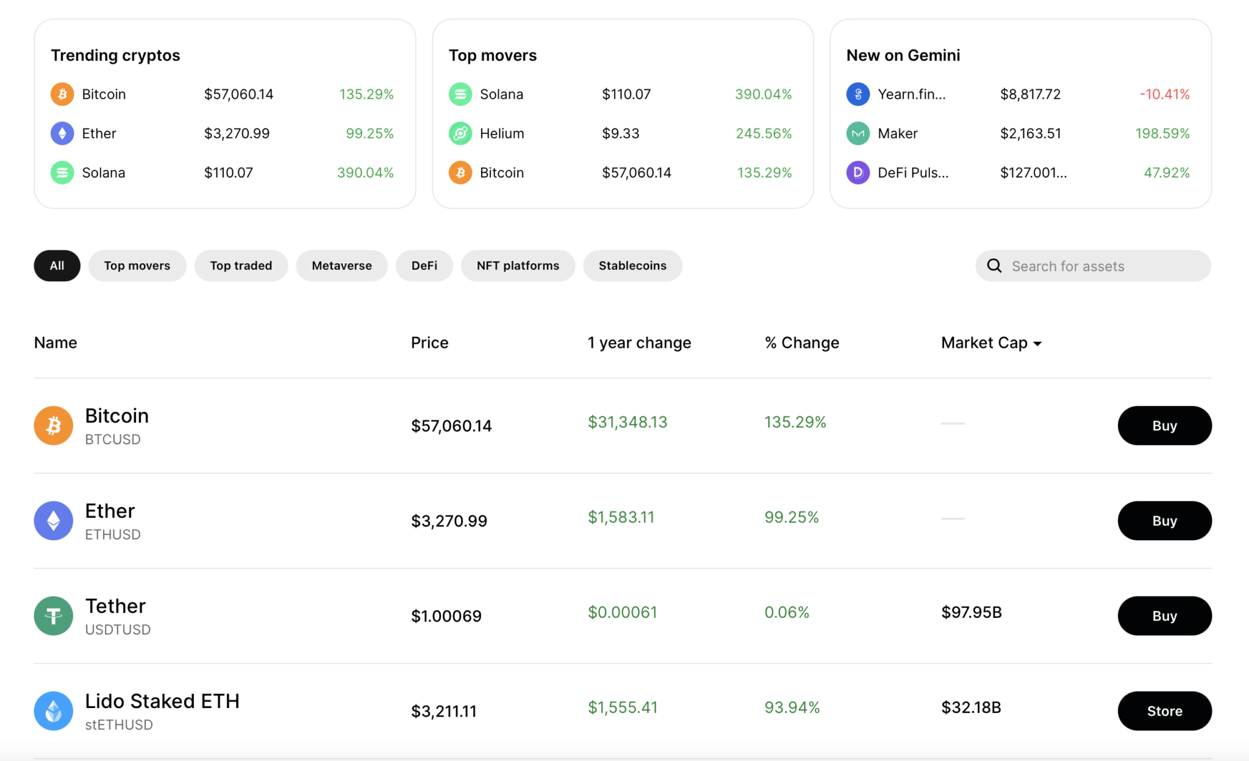Image resolution: width=1249 pixels, height=761 pixels.
Task: Click Ether table price $3,270.99
Action: pos(449,521)
